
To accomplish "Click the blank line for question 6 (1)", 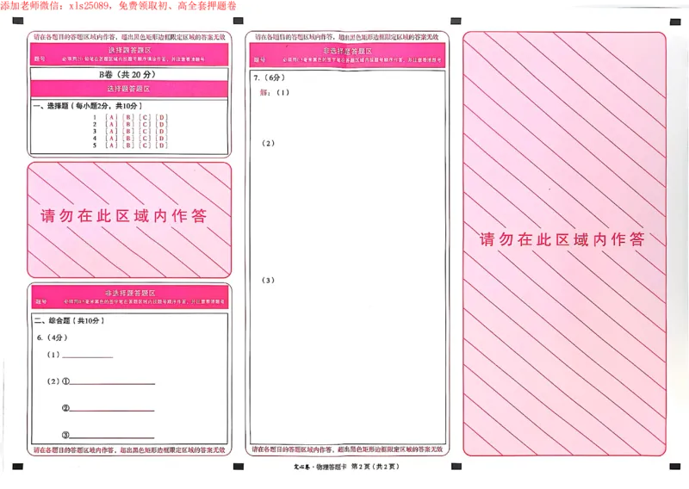I will coord(87,355).
